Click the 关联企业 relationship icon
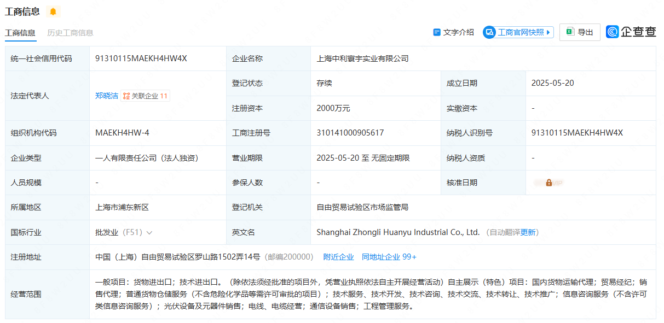 pyautogui.click(x=126, y=96)
